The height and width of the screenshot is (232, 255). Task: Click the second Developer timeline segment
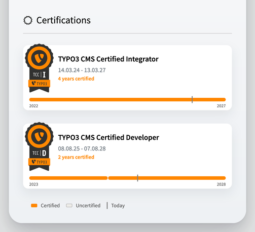(x=167, y=178)
